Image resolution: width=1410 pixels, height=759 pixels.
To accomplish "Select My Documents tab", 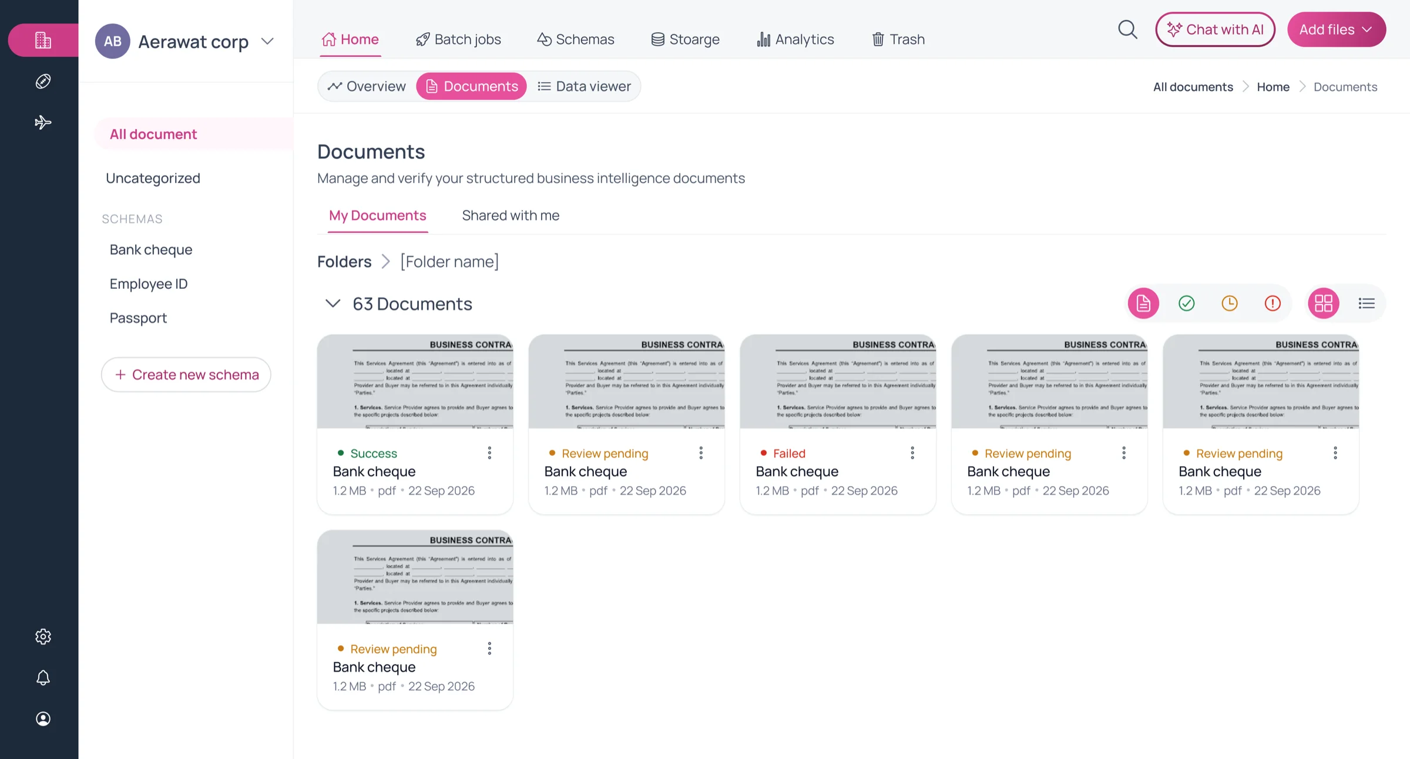I will 378,215.
